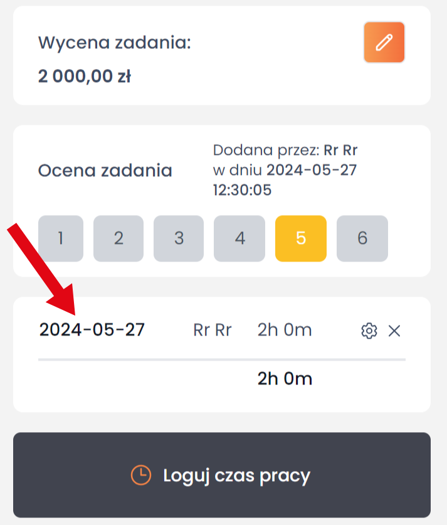
Task: Click the orange pencil edit icon
Action: click(x=384, y=43)
